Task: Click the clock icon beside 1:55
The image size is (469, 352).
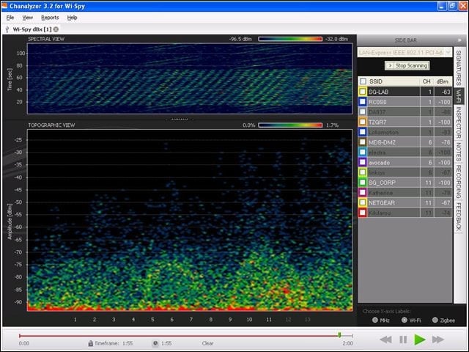Action: [x=155, y=343]
